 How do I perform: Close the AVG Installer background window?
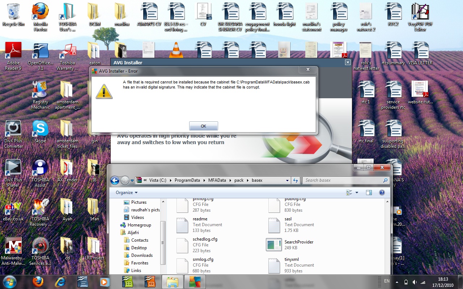(348, 62)
